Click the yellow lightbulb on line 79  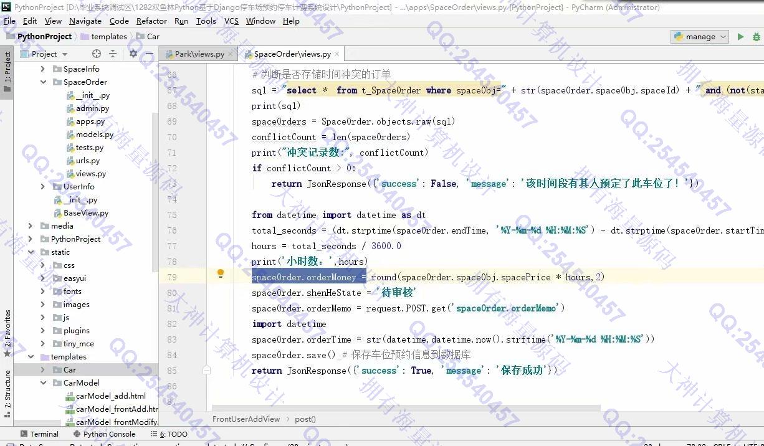coord(220,273)
